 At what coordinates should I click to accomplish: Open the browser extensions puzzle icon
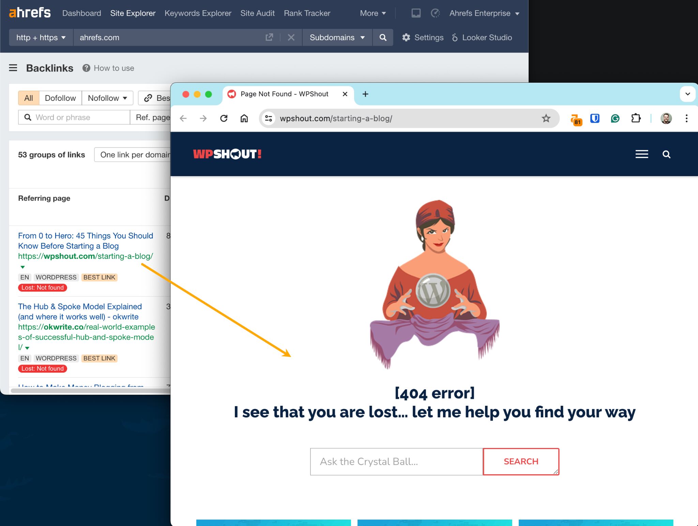(x=636, y=118)
